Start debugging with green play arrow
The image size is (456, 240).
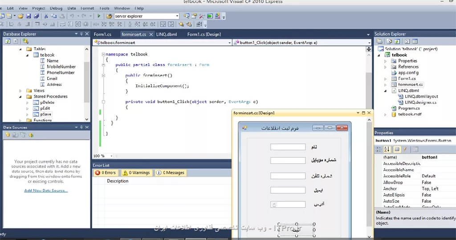pos(99,16)
